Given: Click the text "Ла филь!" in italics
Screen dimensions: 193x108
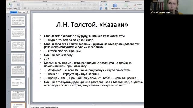Looking at the screenshot, I should [x=54, y=70].
